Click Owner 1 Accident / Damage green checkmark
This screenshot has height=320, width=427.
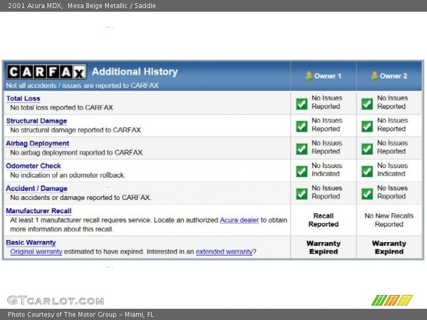click(x=302, y=193)
